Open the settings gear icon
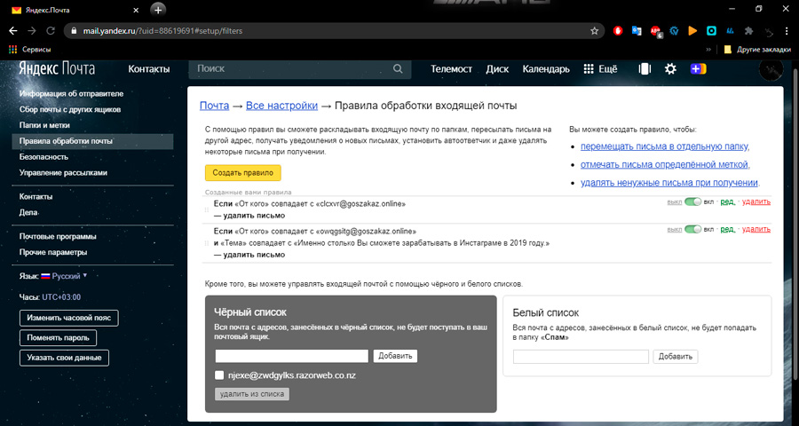 coord(670,69)
